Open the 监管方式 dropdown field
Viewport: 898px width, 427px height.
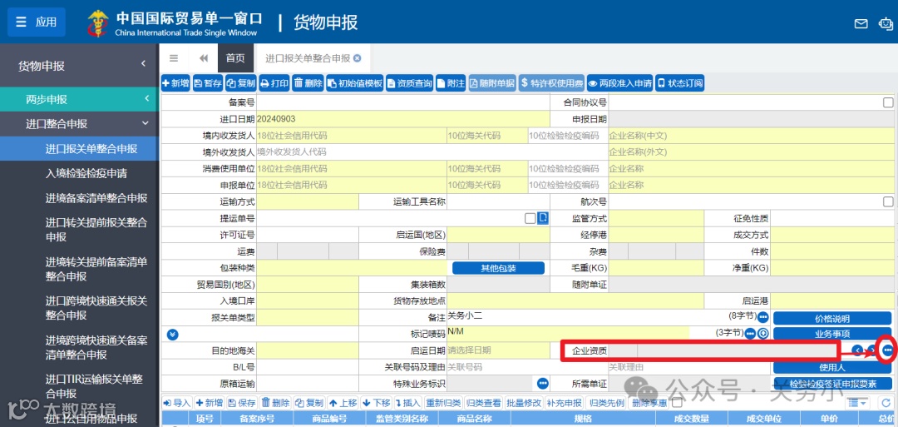pos(656,218)
